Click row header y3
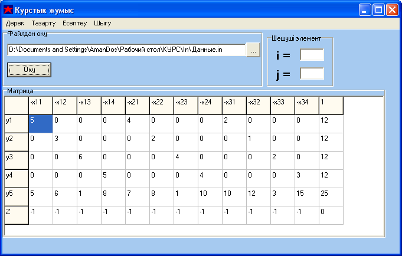Screen dimensions: 402x256 pyautogui.click(x=17, y=160)
